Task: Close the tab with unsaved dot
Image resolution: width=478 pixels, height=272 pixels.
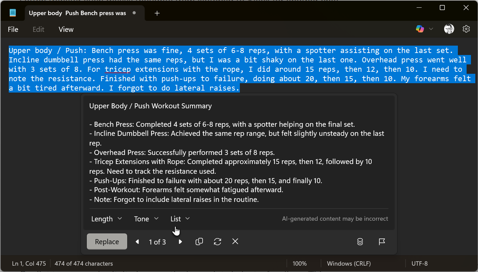Action: [x=134, y=13]
